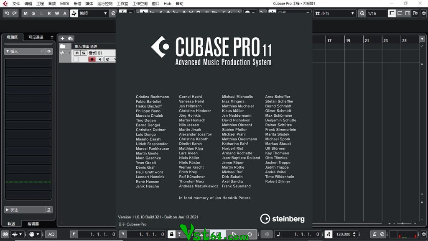Screen dimensions: 428x241
Task: Open the 小节 grid type dropdown
Action: [x=335, y=13]
